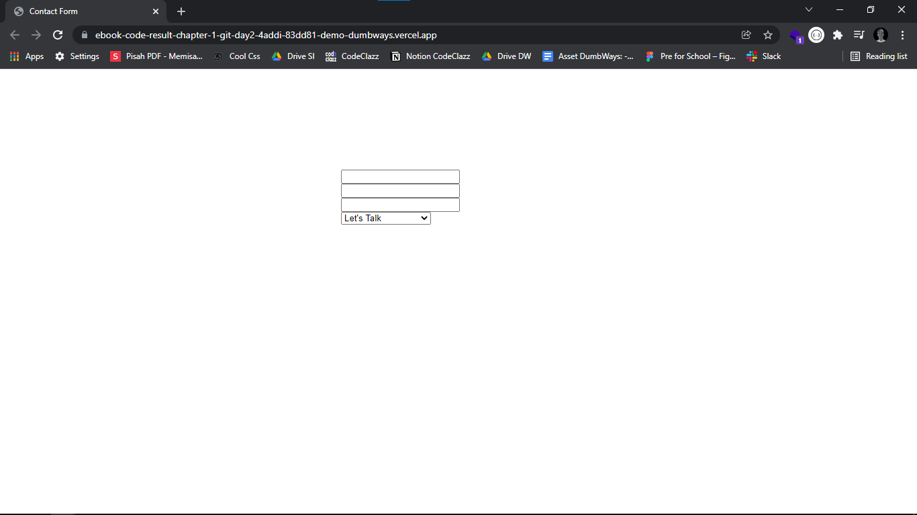Close the Contact Form tab
917x515 pixels.
(156, 11)
